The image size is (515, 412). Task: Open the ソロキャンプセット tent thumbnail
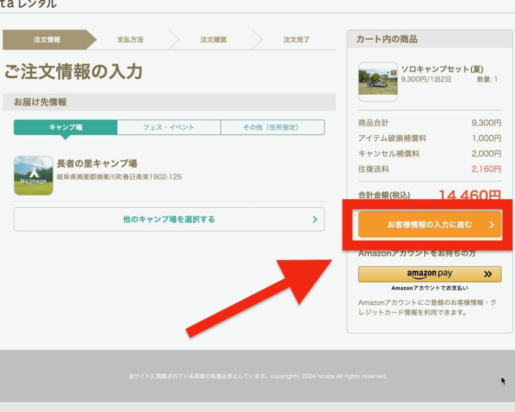377,82
